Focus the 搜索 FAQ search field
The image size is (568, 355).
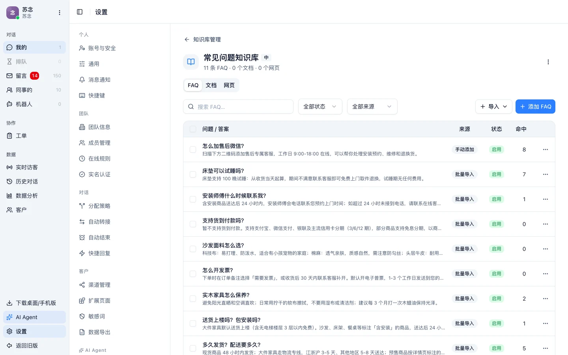pyautogui.click(x=238, y=106)
